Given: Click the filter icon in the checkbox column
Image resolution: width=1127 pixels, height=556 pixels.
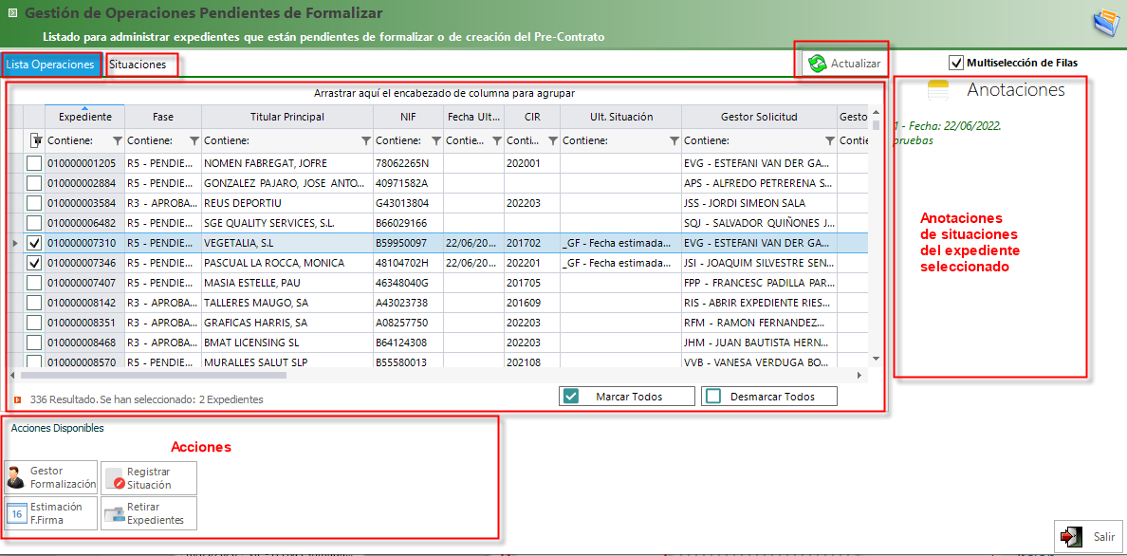Looking at the screenshot, I should click(x=34, y=140).
